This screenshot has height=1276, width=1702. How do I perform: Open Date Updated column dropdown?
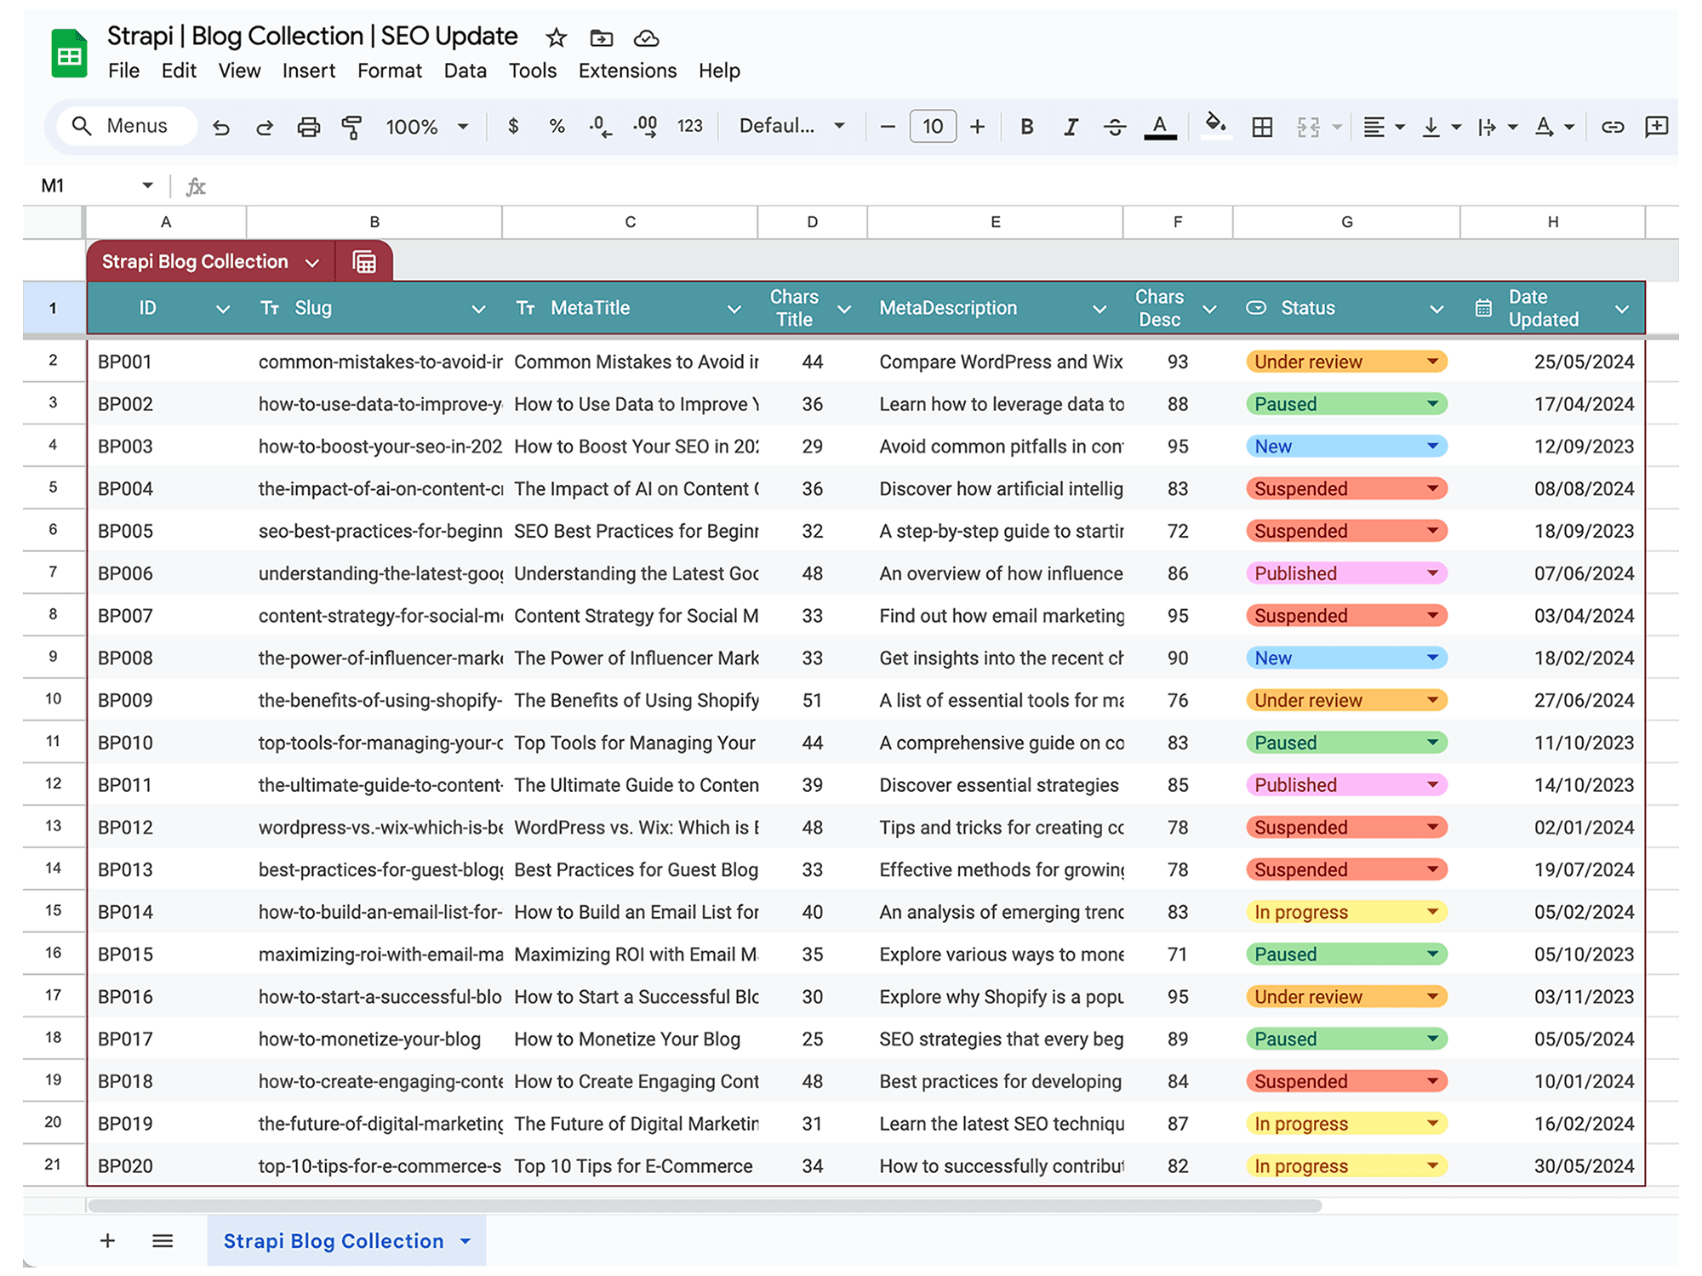coord(1622,310)
